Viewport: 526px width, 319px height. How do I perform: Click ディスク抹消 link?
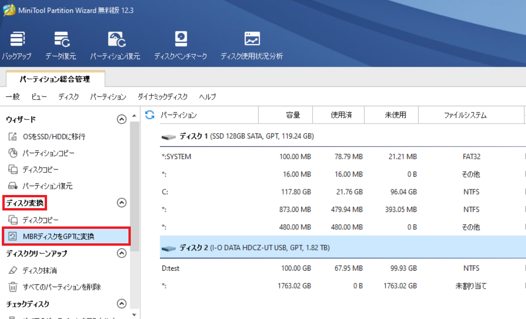click(40, 270)
